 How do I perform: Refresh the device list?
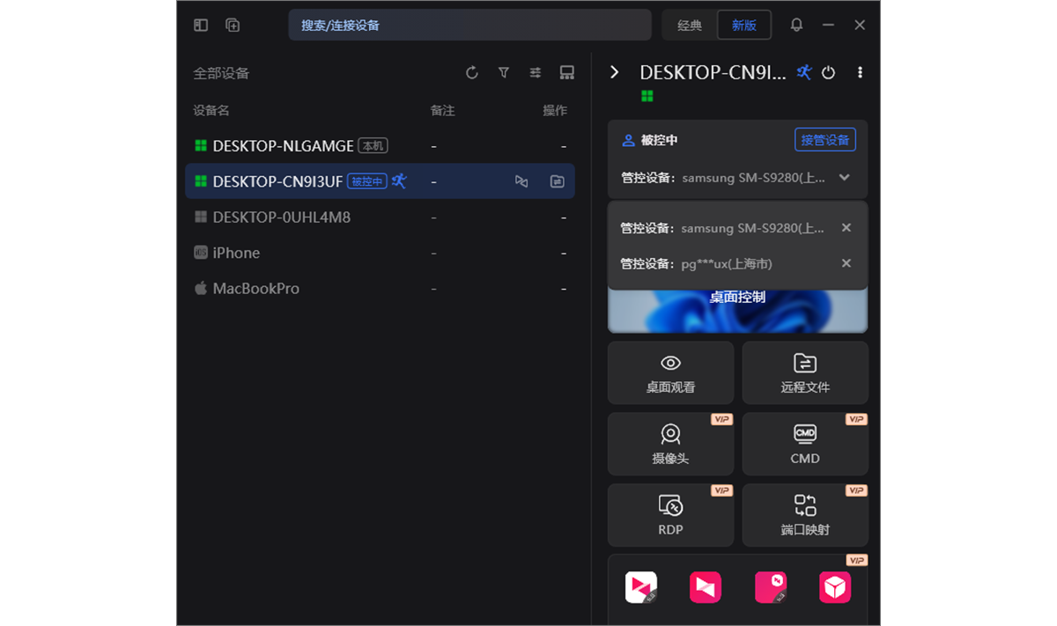(472, 73)
